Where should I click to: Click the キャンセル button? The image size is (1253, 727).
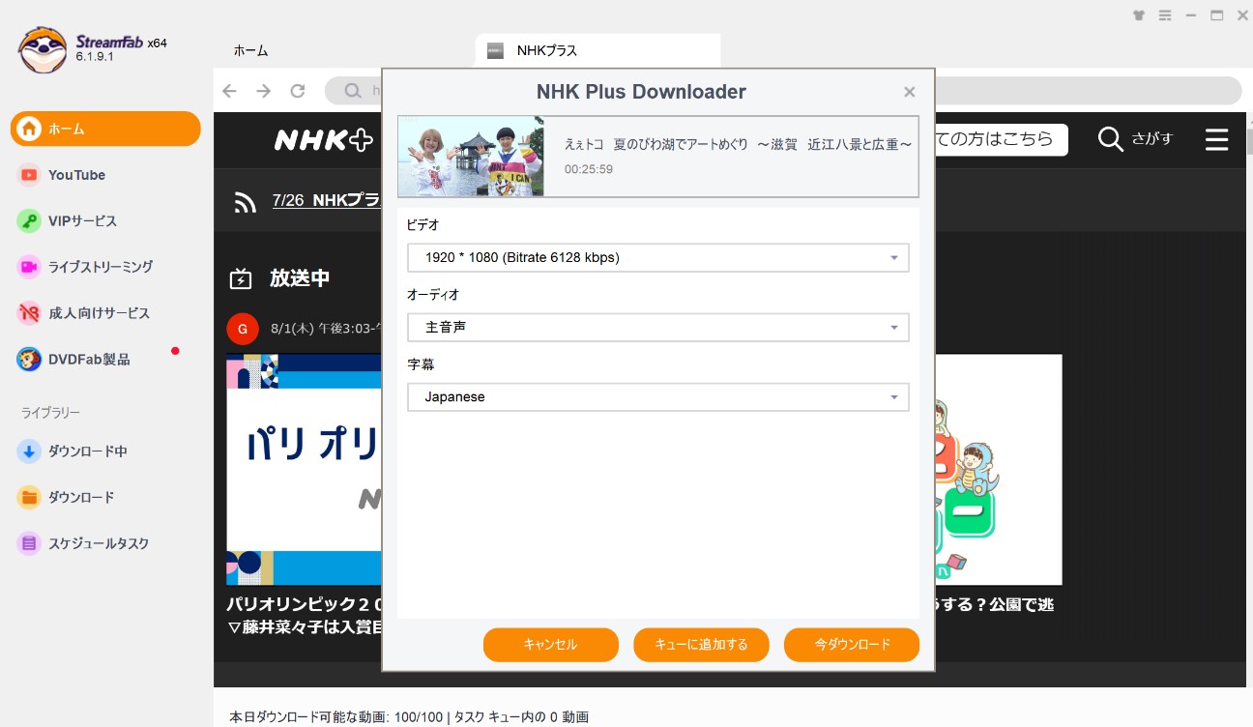click(x=551, y=645)
